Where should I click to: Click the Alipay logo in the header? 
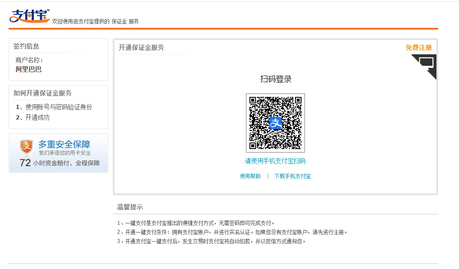tap(29, 16)
